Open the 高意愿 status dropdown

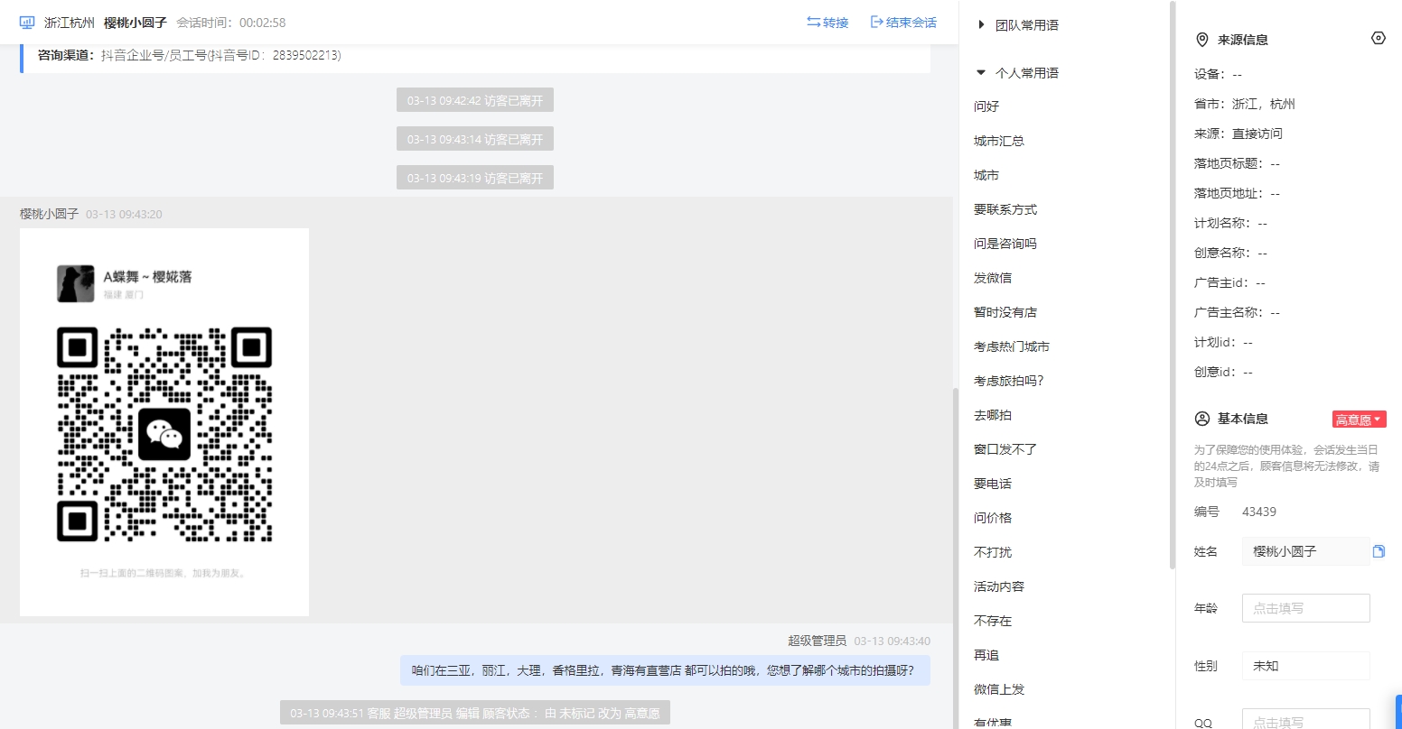(x=1359, y=420)
